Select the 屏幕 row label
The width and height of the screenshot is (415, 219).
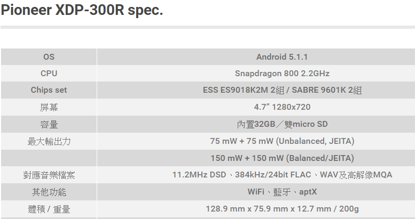(x=49, y=107)
